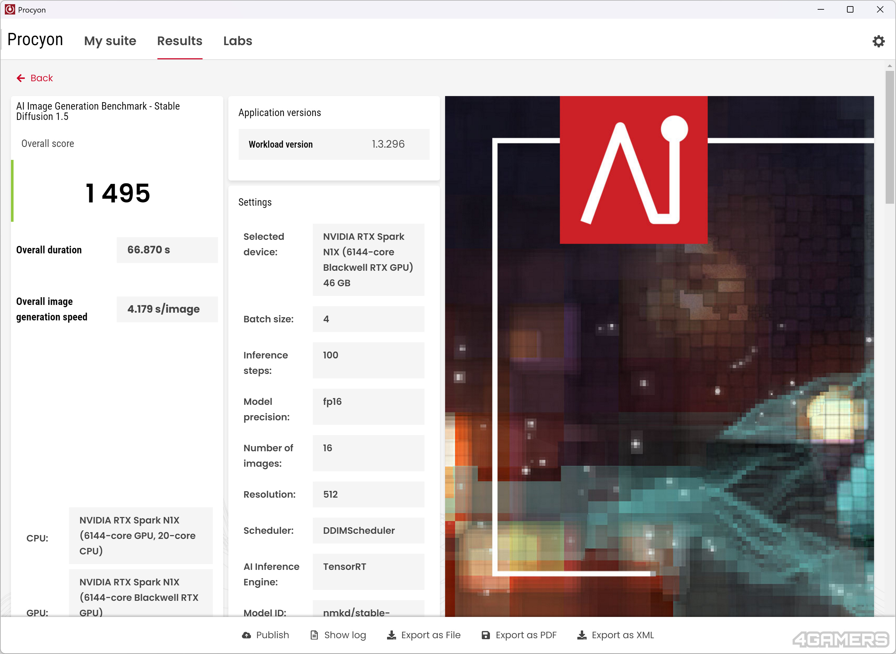Click the GPU hardware description
The height and width of the screenshot is (654, 896).
[141, 593]
